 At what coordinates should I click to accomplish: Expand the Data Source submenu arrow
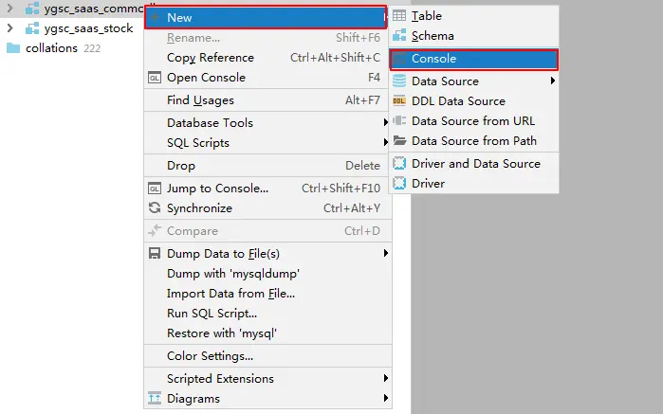coord(553,81)
